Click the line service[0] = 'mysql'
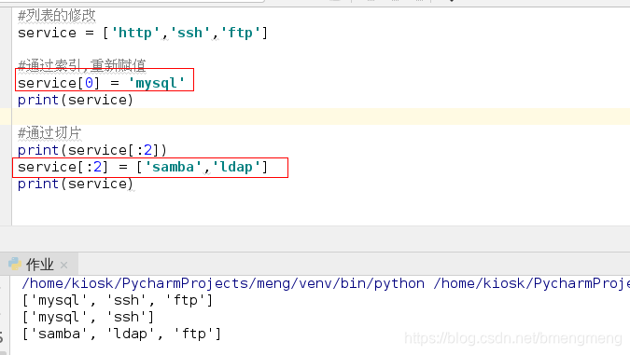Screen dimensions: 630x355 [101, 83]
